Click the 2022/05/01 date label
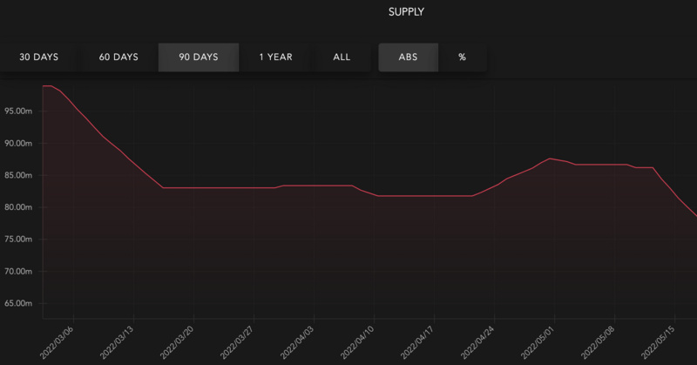Image resolution: width=697 pixels, height=365 pixels. pos(538,342)
